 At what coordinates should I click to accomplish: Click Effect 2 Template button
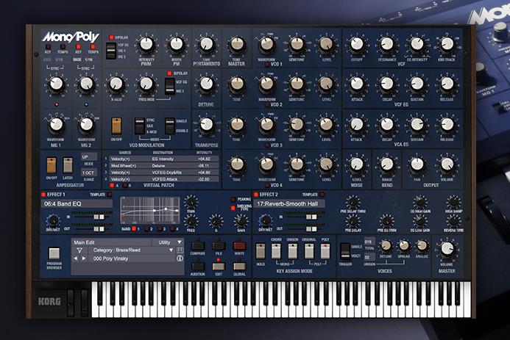tap(322, 195)
